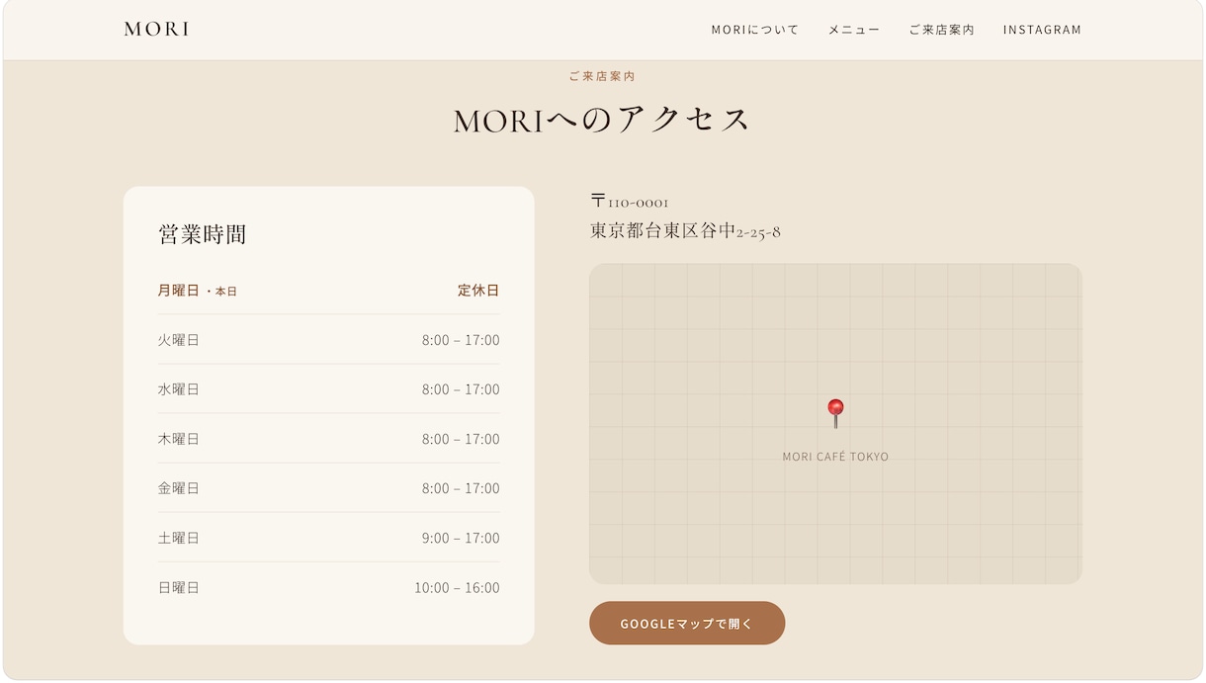This screenshot has width=1206, height=683.
Task: Click the 火曜日 hours 8:00 – 17:00
Action: [461, 340]
